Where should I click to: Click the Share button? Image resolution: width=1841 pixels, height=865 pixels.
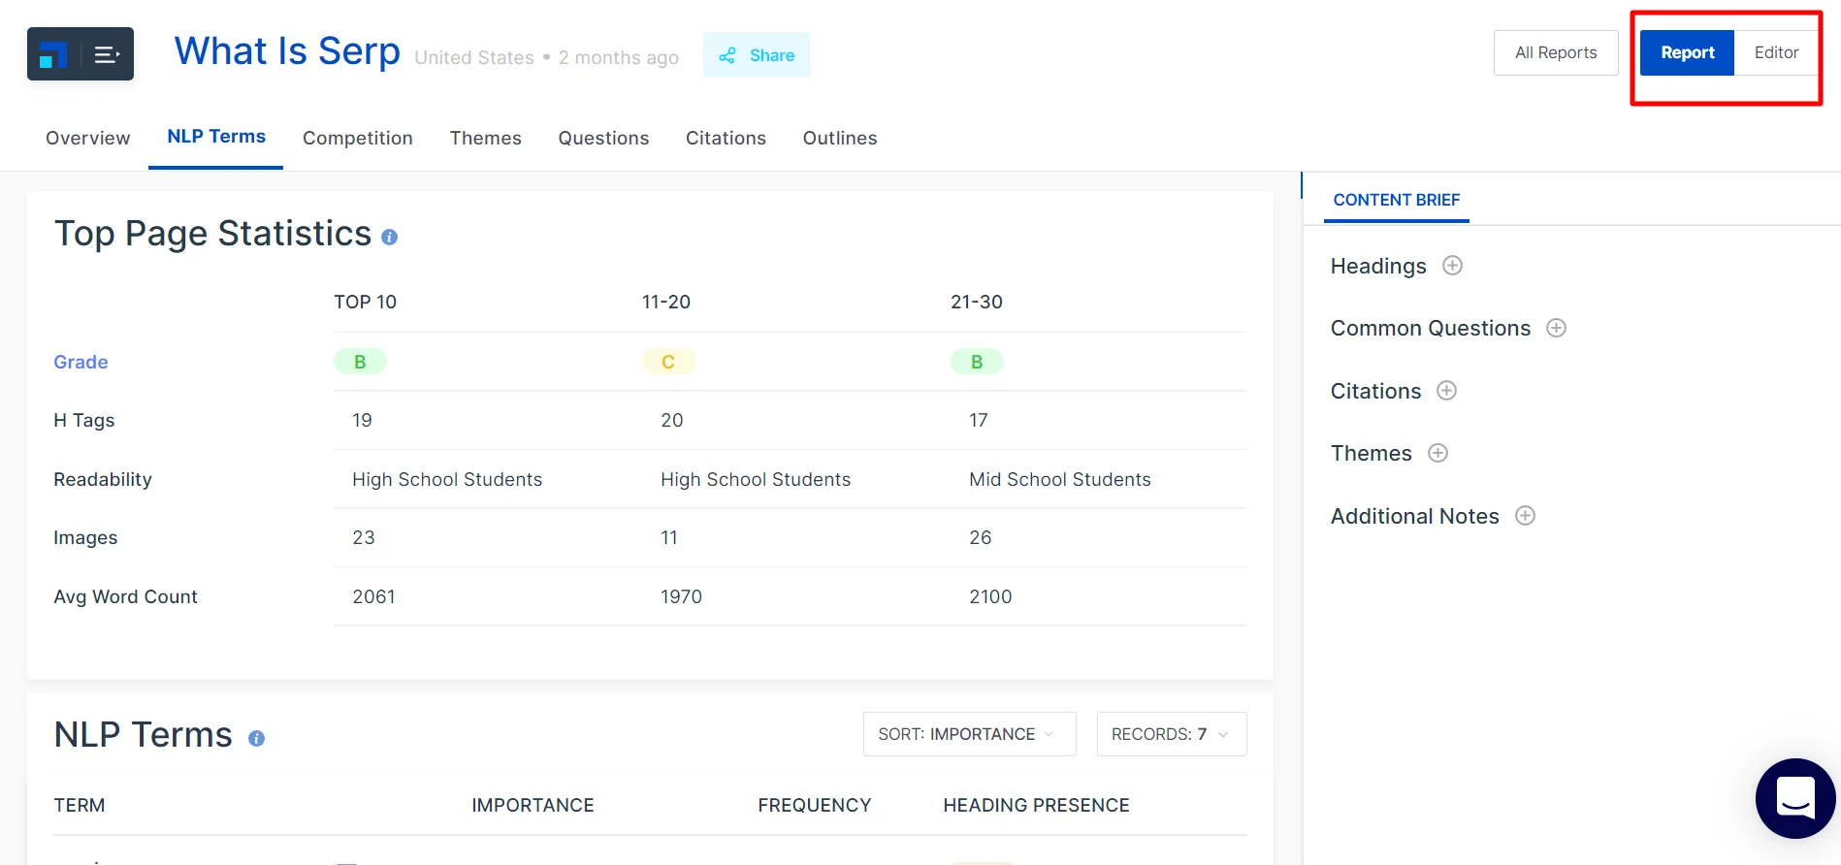(757, 55)
